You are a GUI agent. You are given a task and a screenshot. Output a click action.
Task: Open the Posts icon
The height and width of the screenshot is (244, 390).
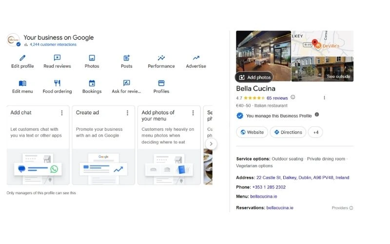pos(127,58)
